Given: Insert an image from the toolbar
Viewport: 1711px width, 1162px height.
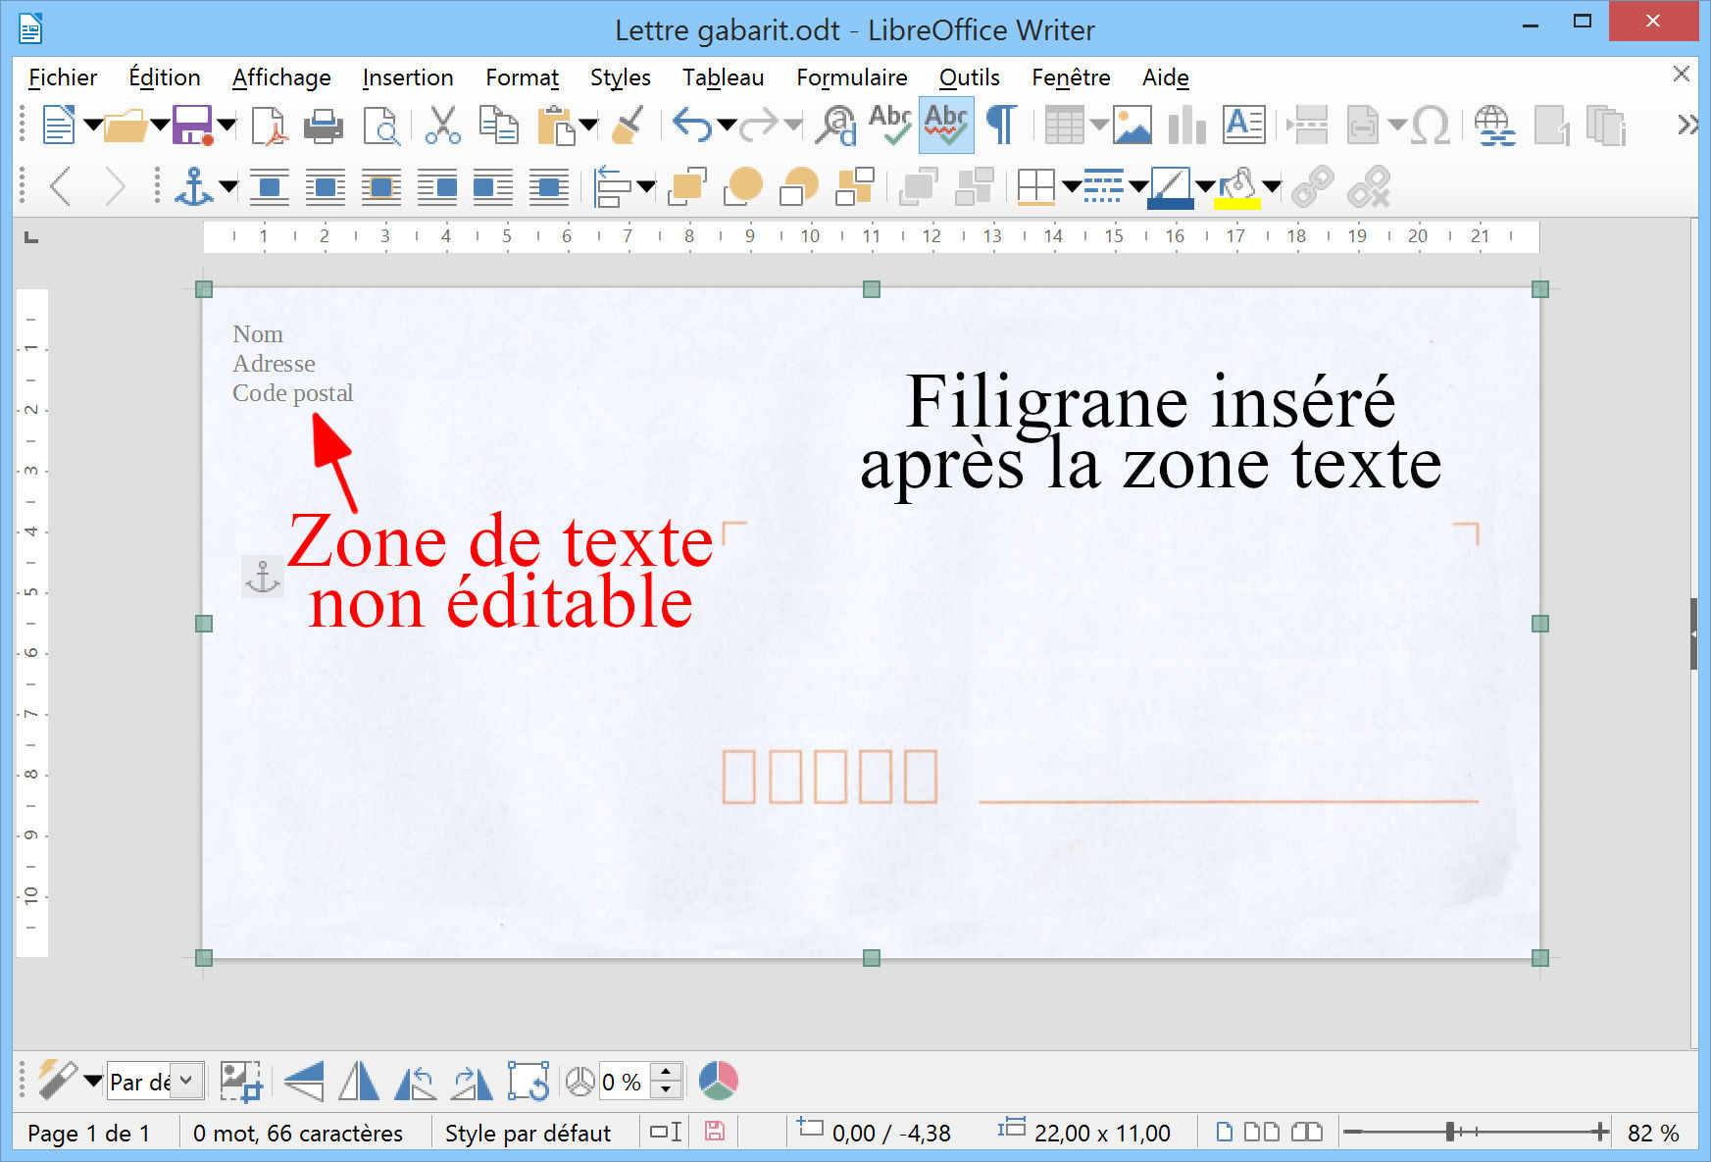Looking at the screenshot, I should (x=1132, y=126).
